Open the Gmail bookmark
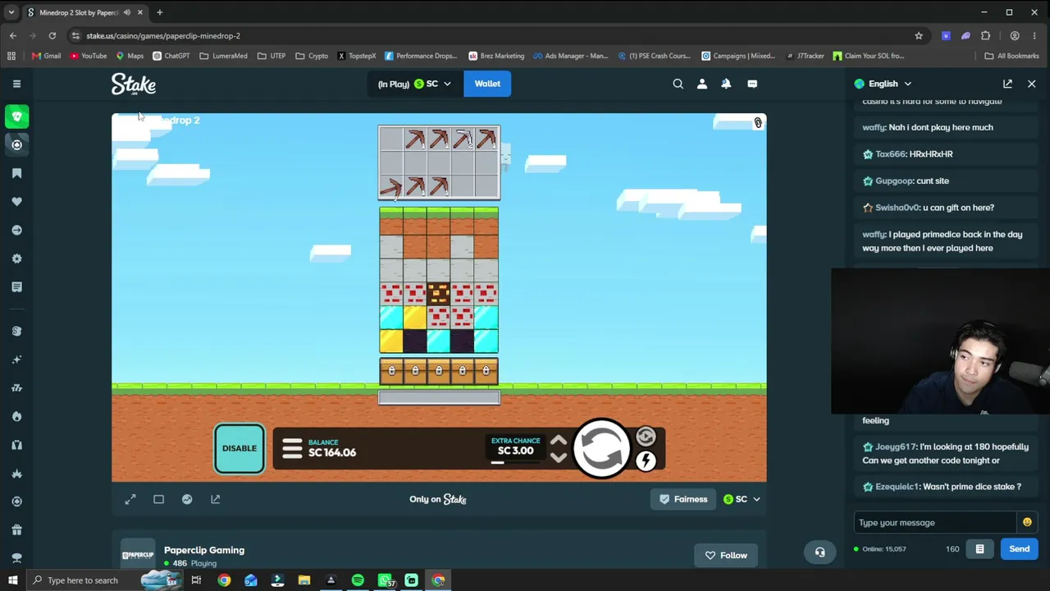The image size is (1050, 591). pyautogui.click(x=46, y=56)
